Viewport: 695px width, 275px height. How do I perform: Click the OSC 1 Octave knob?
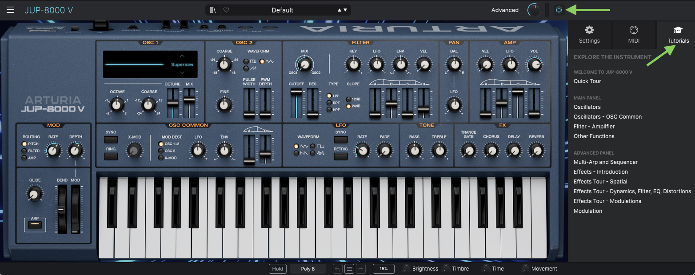pos(116,105)
